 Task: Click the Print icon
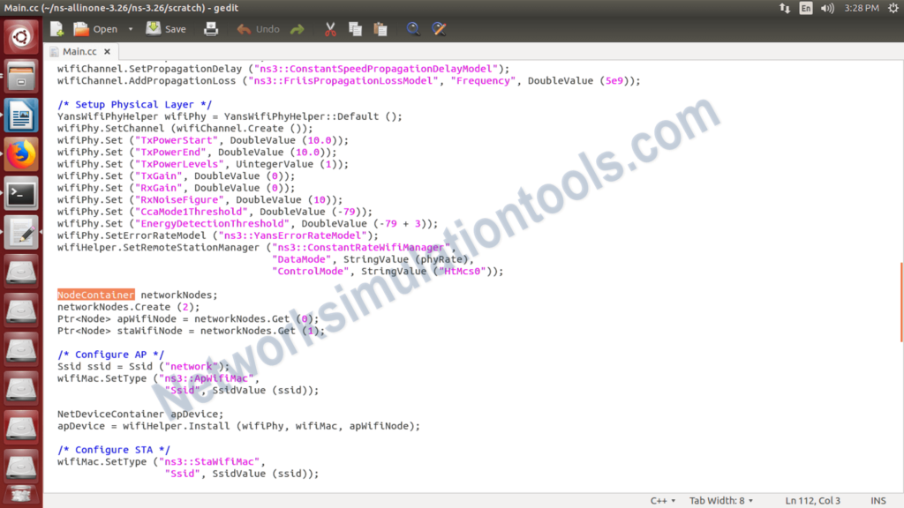click(211, 28)
